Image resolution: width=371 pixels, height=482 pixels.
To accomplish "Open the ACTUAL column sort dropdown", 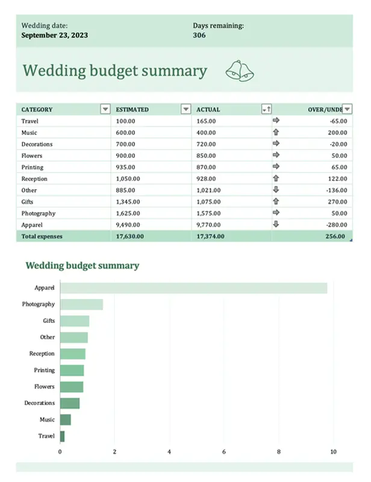I will [x=266, y=110].
